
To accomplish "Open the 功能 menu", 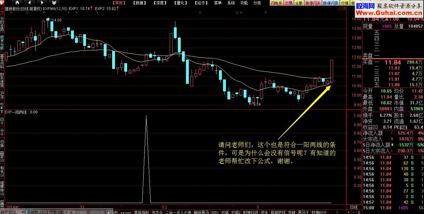I will [x=244, y=3].
